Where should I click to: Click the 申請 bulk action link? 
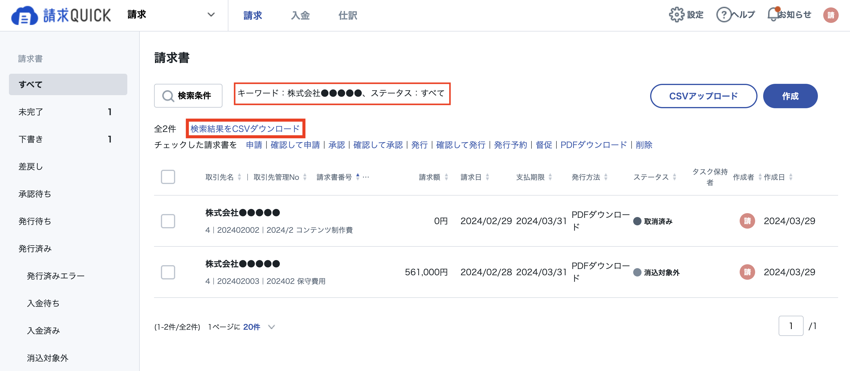point(254,145)
